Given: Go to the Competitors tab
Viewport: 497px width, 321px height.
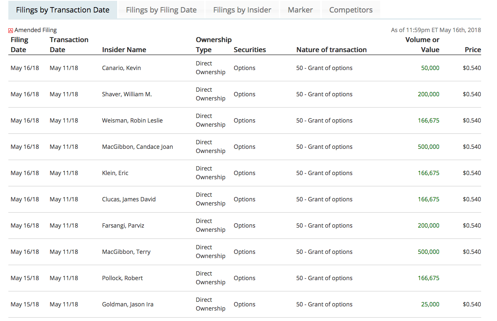Looking at the screenshot, I should click(x=351, y=10).
